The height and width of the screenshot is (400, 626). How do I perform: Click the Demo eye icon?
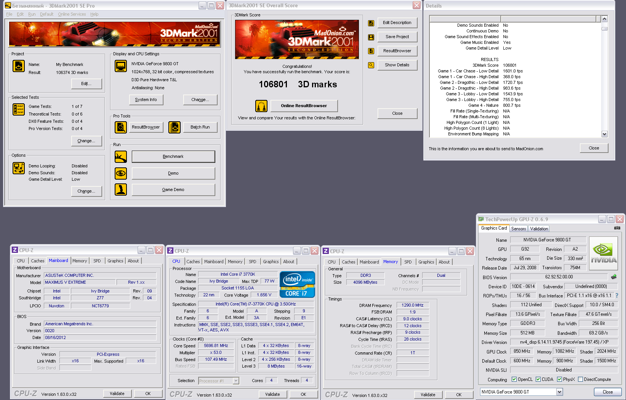point(121,173)
